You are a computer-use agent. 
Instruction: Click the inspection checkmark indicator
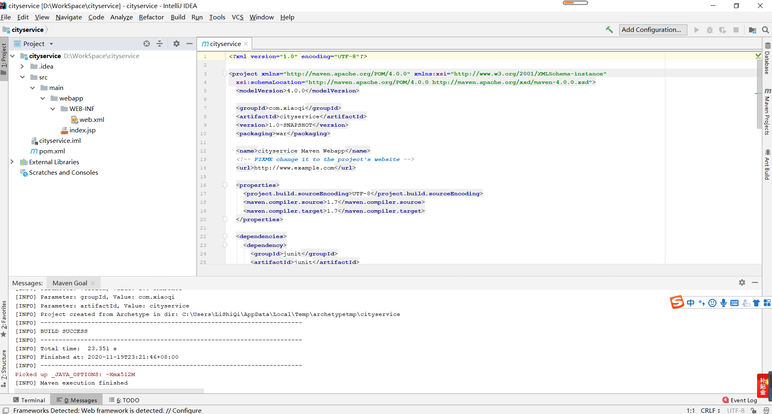(758, 56)
